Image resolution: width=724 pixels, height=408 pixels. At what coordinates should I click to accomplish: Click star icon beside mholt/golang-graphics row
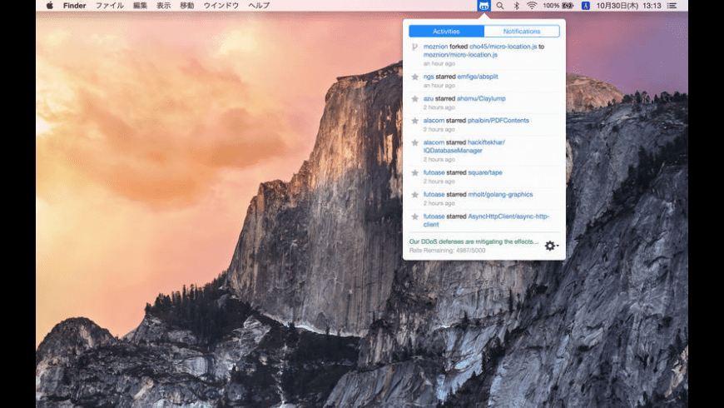(x=414, y=195)
